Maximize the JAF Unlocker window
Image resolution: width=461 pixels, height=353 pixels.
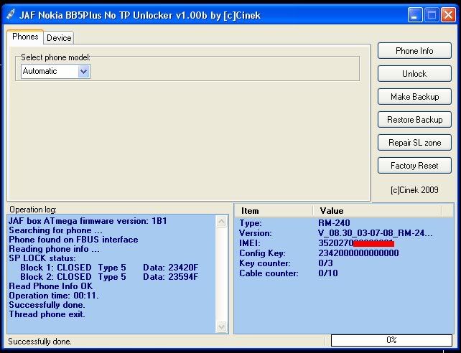pos(432,14)
